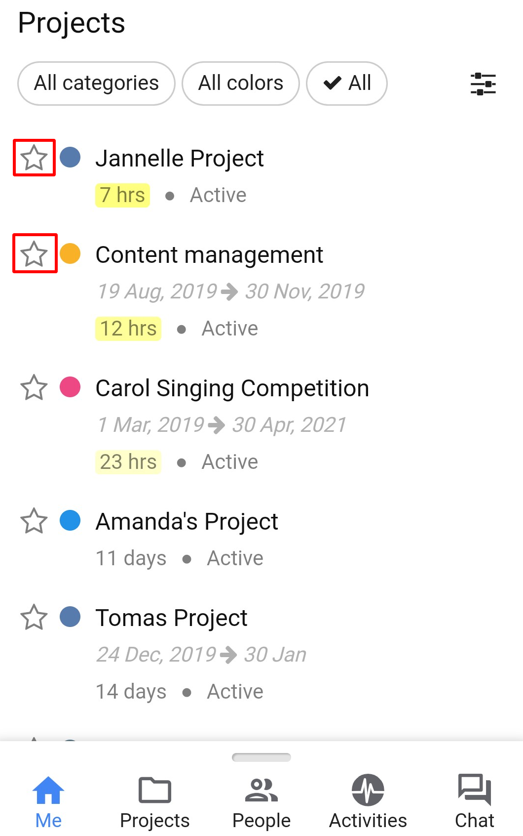Tap the star beside Amanda's Project
The width and height of the screenshot is (523, 836).
pos(34,521)
